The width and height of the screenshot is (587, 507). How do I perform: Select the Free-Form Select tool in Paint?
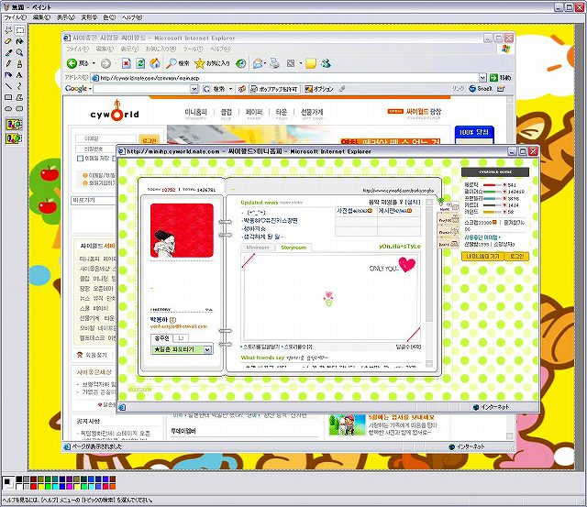click(x=8, y=30)
